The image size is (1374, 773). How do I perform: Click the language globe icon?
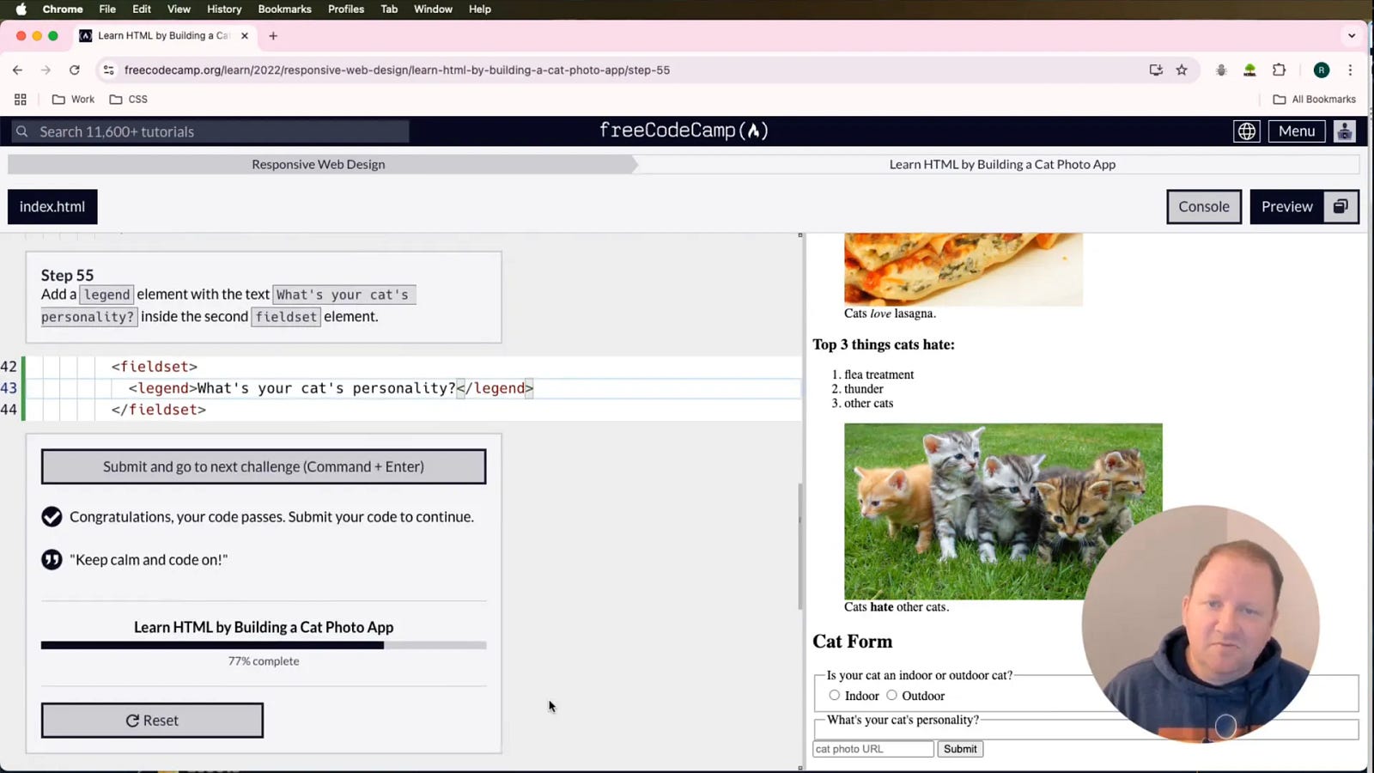(1246, 131)
